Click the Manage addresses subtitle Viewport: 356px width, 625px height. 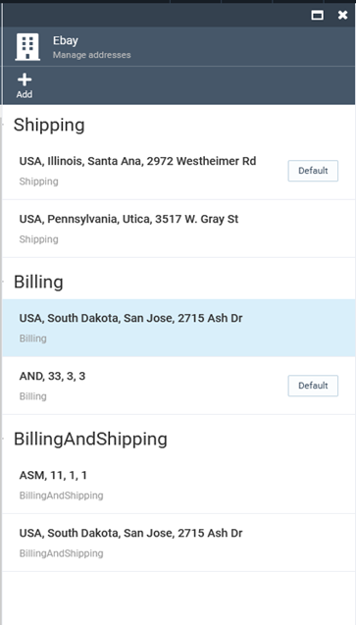(x=91, y=55)
